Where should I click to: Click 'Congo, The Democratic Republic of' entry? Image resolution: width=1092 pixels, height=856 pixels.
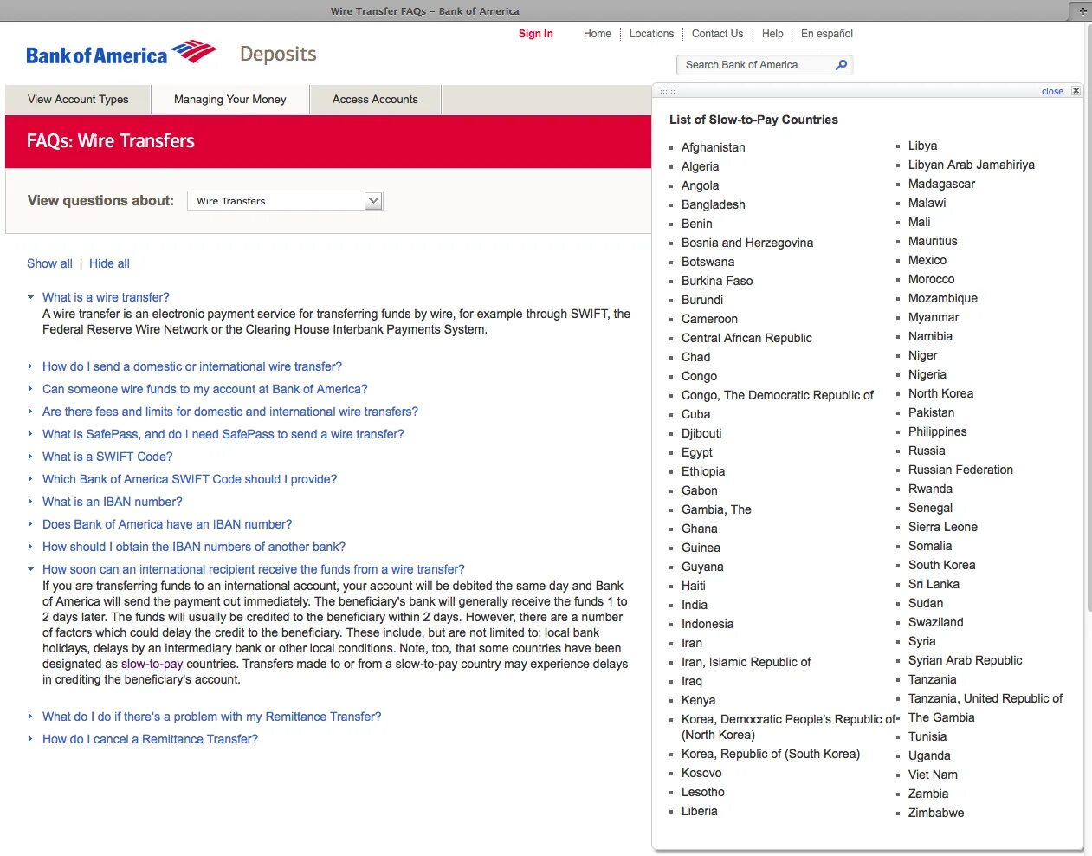(778, 395)
